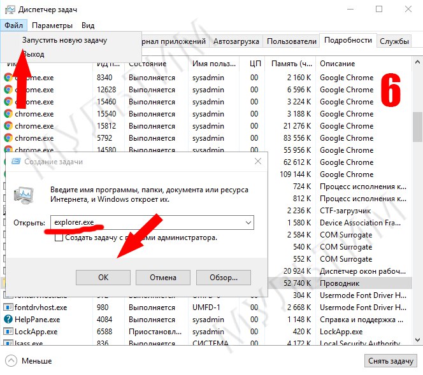Switch to the Пользователи tab
423x375 pixels.
tap(292, 41)
